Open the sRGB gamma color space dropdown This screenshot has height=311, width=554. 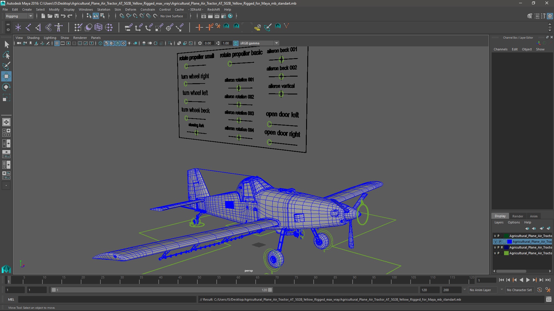pyautogui.click(x=259, y=43)
